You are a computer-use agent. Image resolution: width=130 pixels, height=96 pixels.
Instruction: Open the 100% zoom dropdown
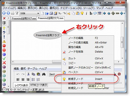click(30, 13)
